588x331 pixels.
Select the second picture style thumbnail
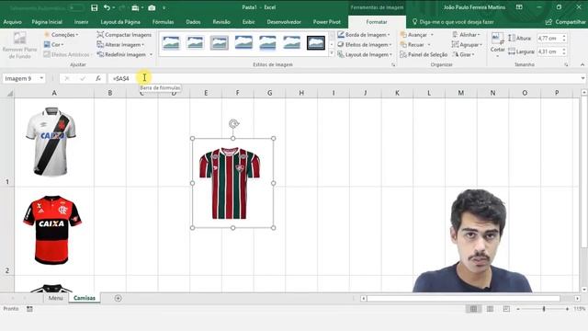tap(196, 43)
